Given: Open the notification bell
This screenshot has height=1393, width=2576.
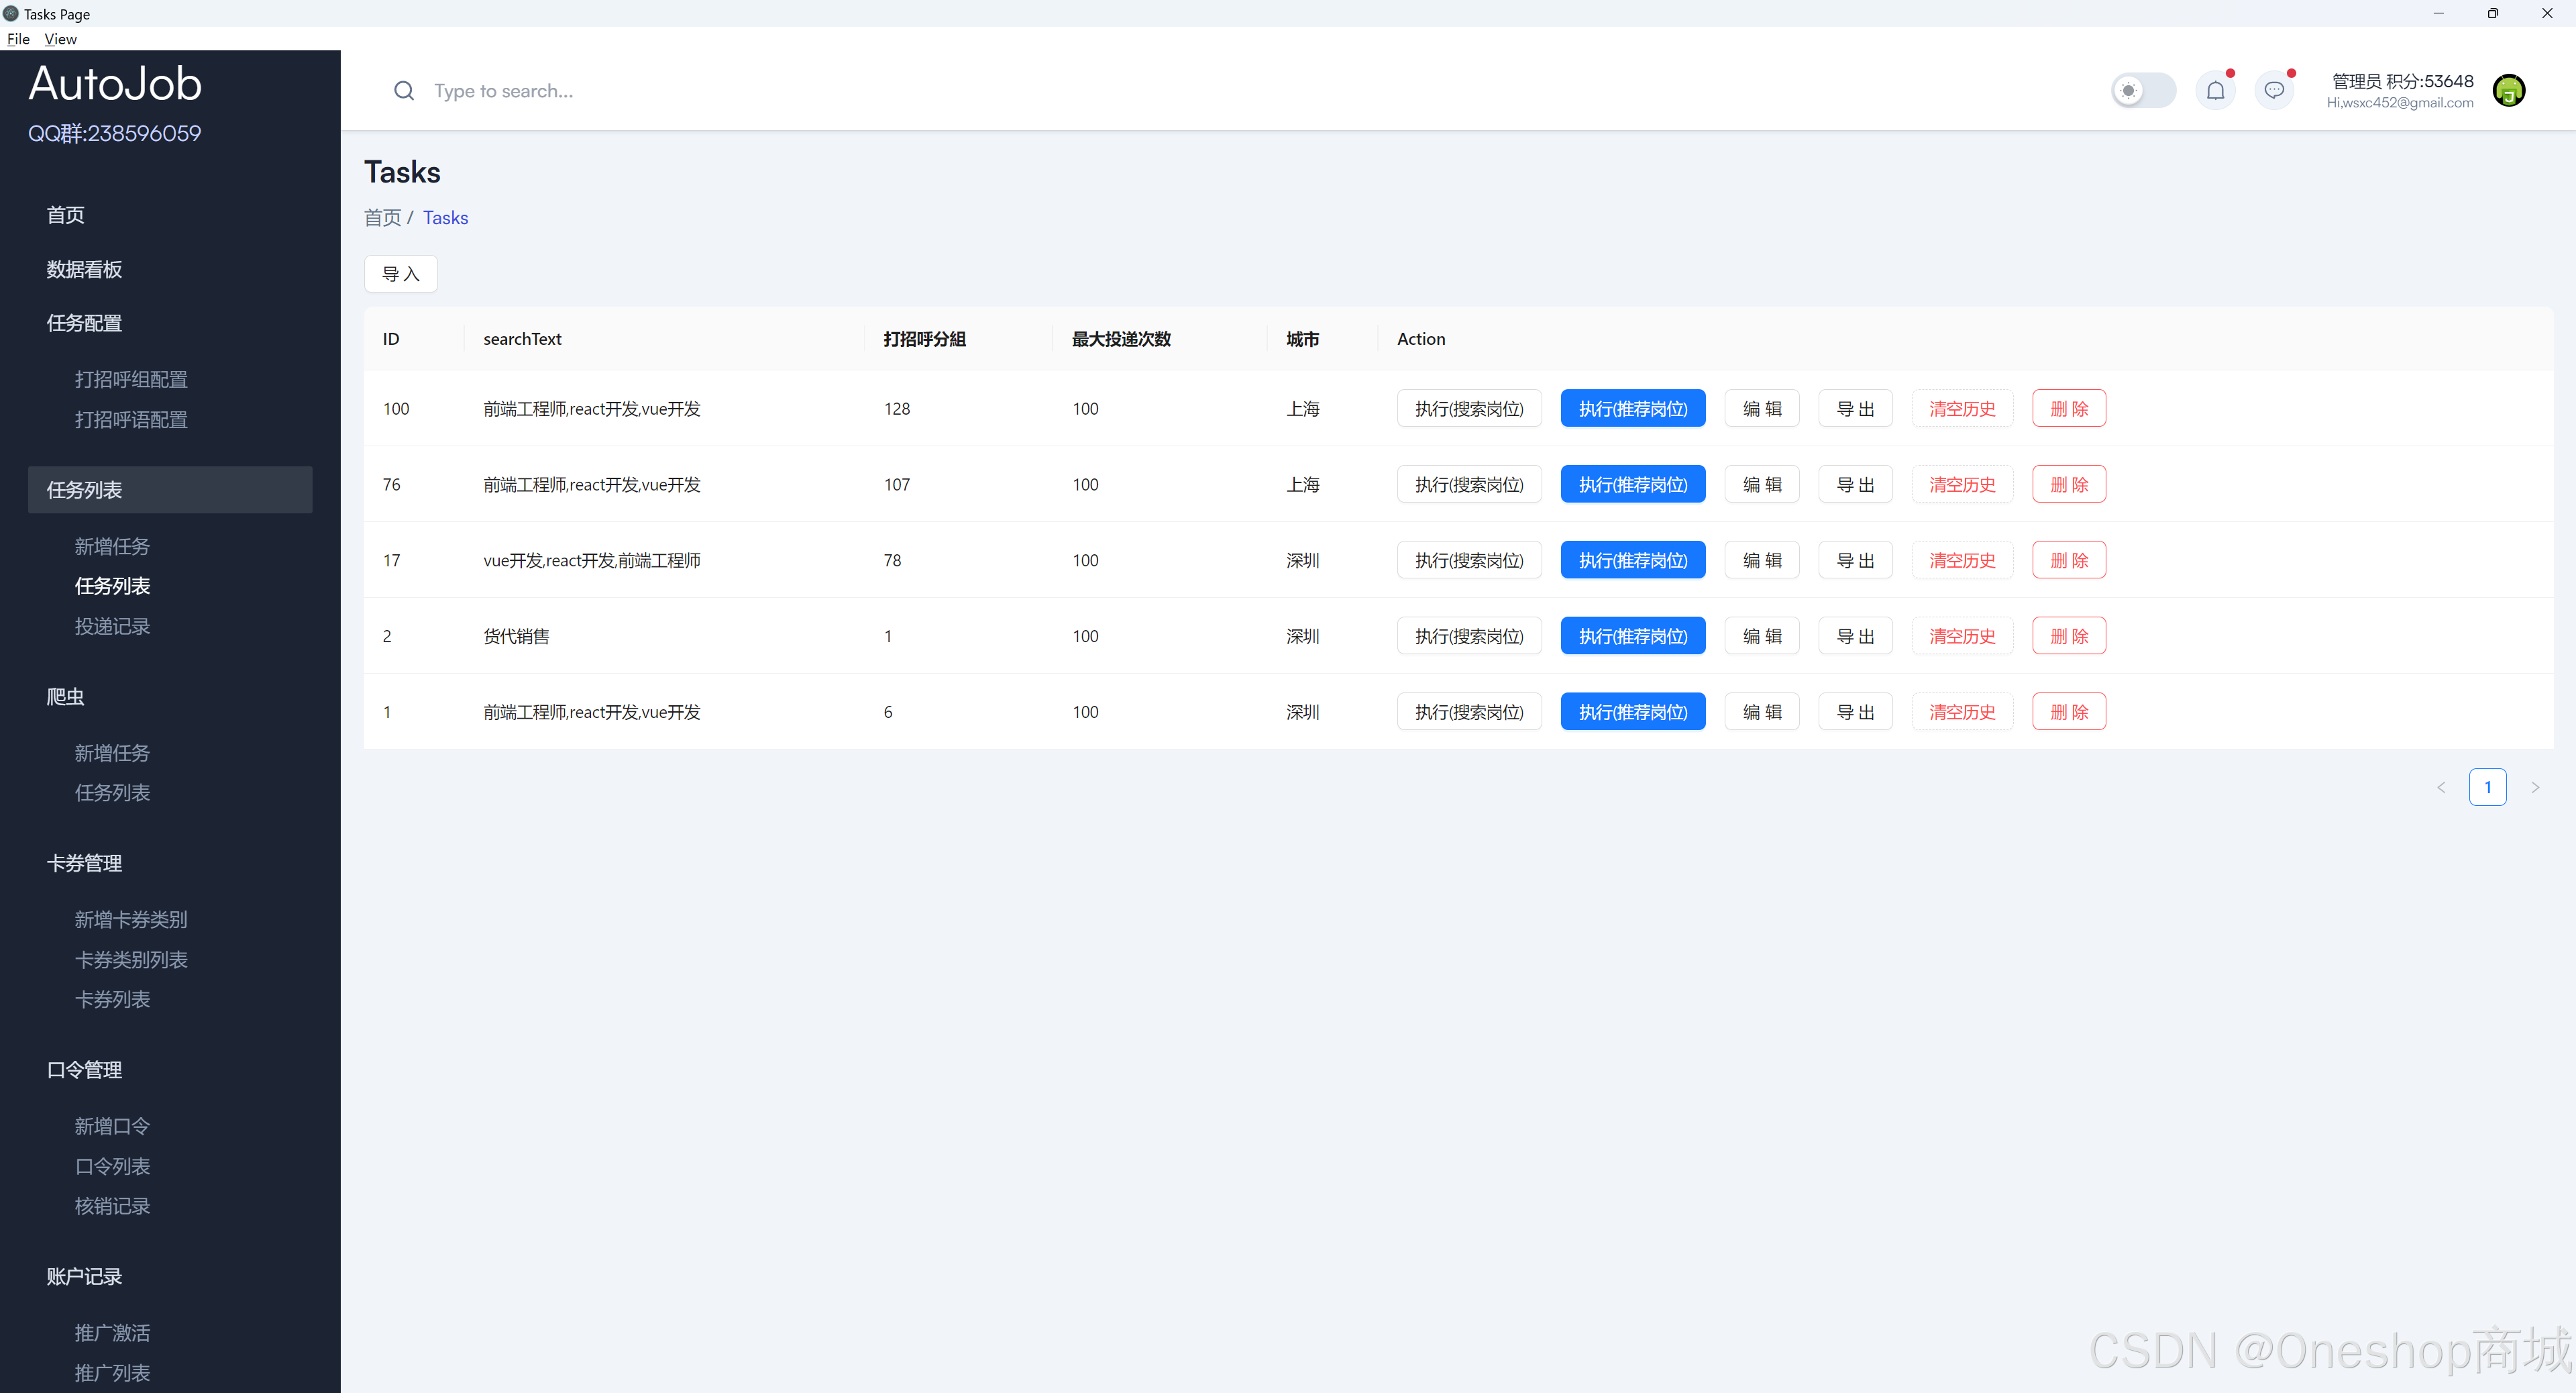Looking at the screenshot, I should click(x=2215, y=91).
